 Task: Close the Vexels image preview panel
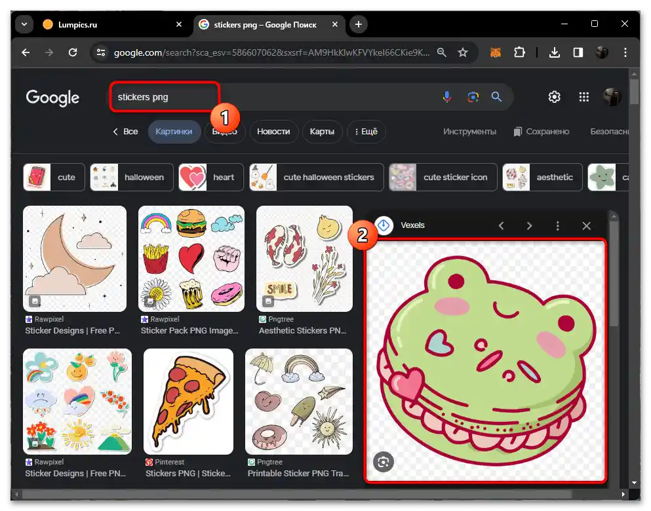[x=586, y=225]
